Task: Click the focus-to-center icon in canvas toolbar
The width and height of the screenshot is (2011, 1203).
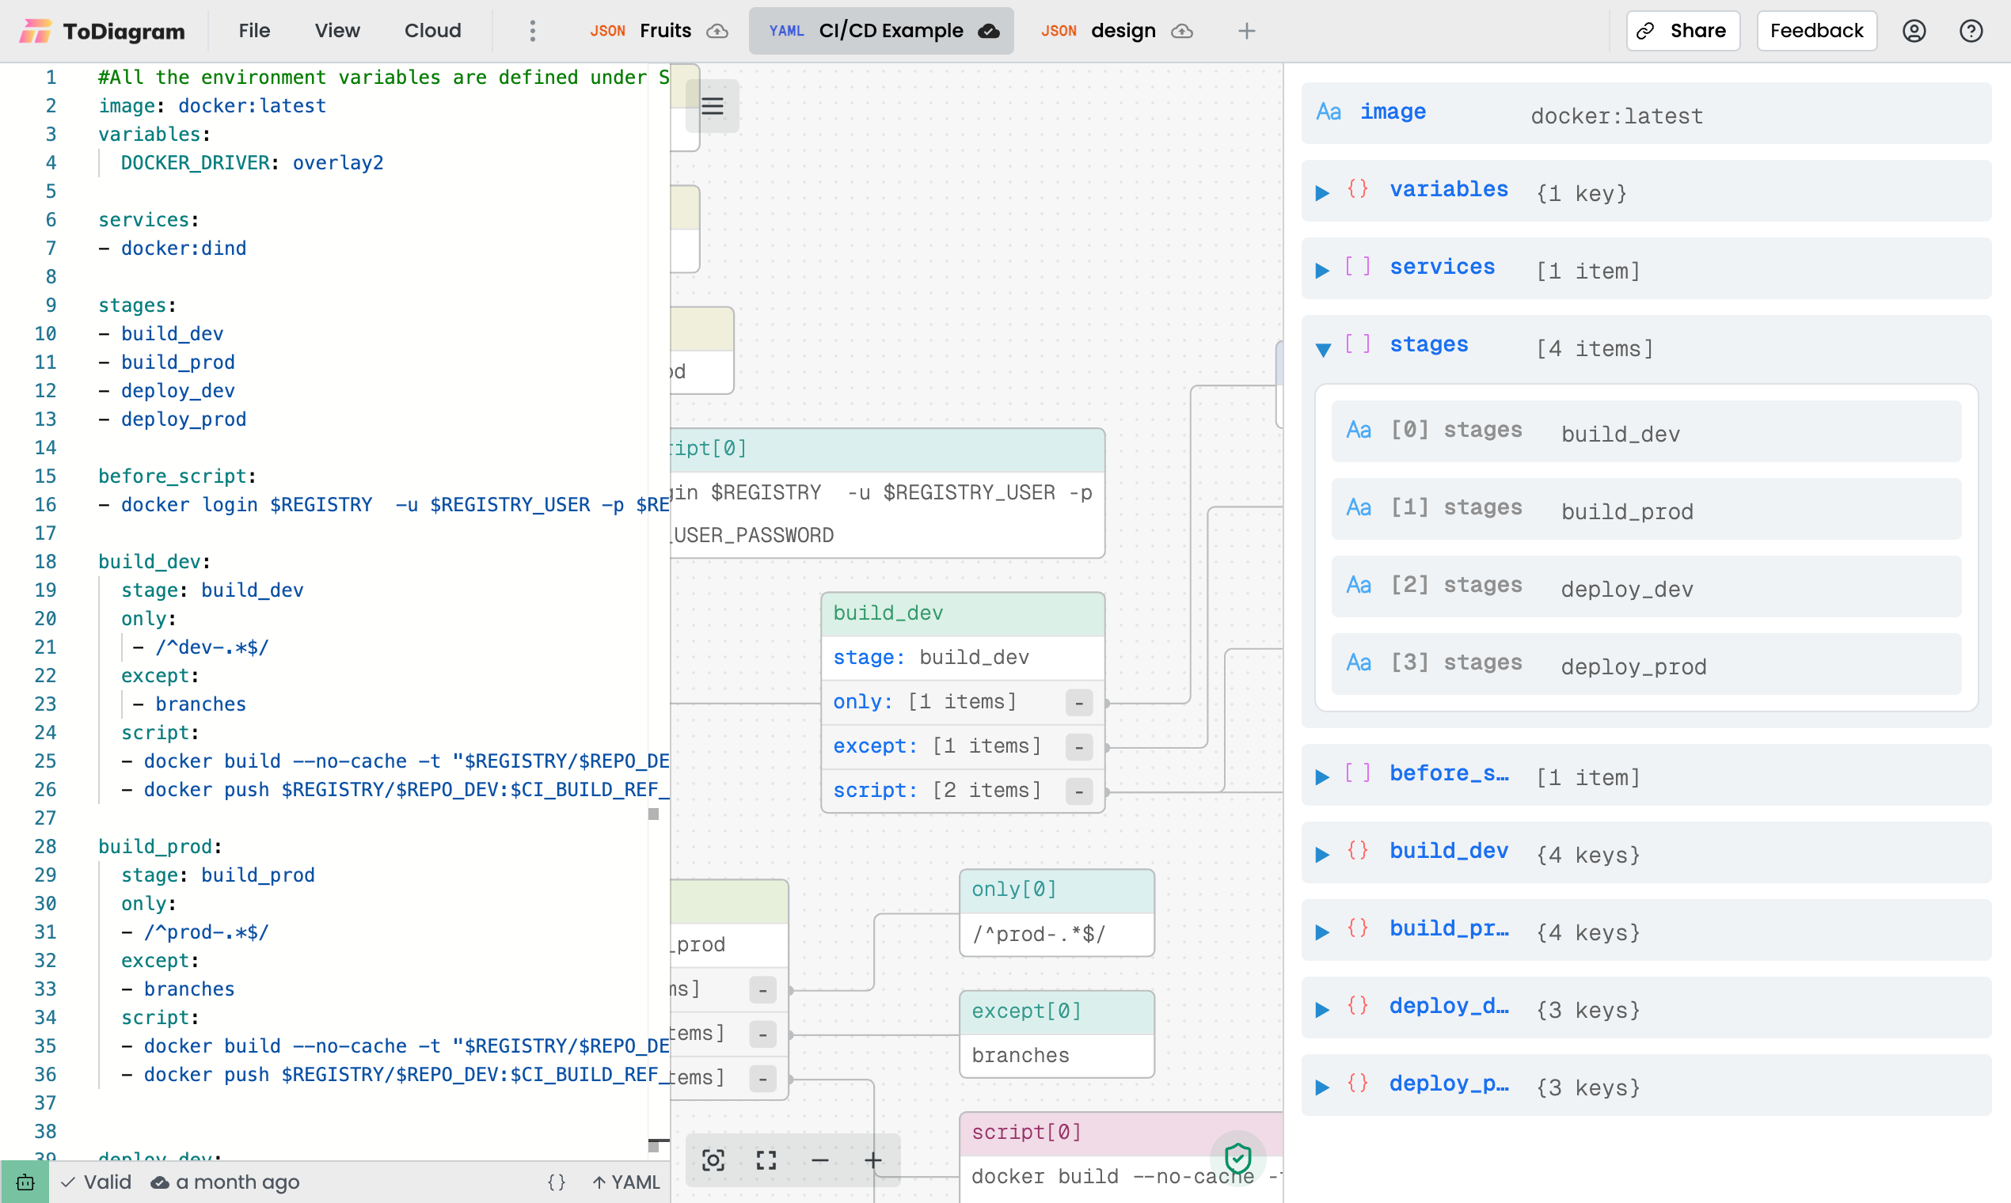Action: pos(713,1160)
